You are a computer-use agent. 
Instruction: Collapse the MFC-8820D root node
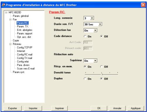6,13
